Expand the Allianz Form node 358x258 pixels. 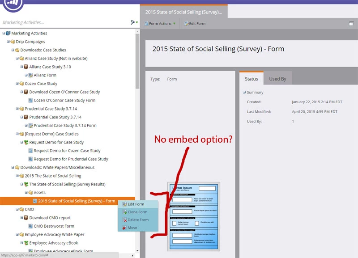pyautogui.click(x=26, y=75)
